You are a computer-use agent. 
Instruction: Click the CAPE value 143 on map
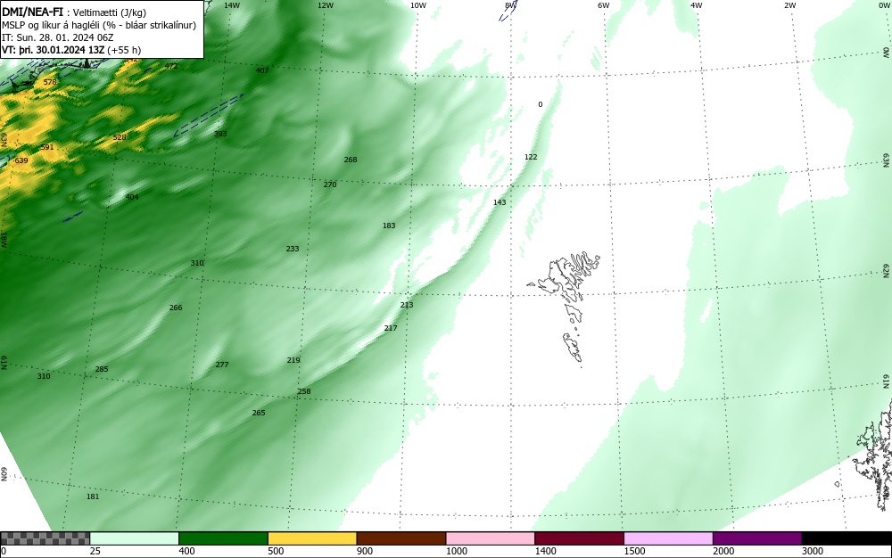[500, 203]
